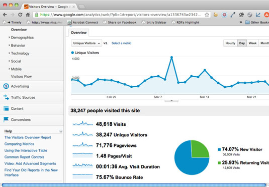
Task: Open the Overview item in sidebar
Action: point(19,30)
